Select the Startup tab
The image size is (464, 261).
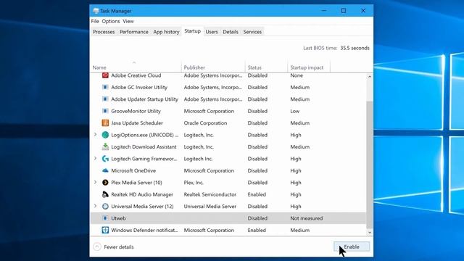coord(192,31)
